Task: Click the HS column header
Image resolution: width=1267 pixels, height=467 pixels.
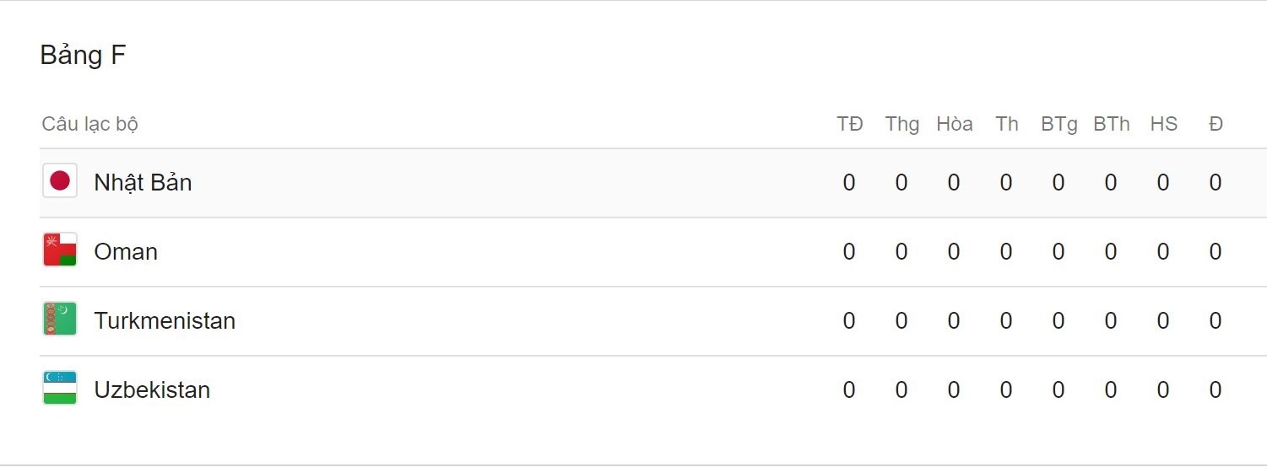Action: [x=1163, y=125]
